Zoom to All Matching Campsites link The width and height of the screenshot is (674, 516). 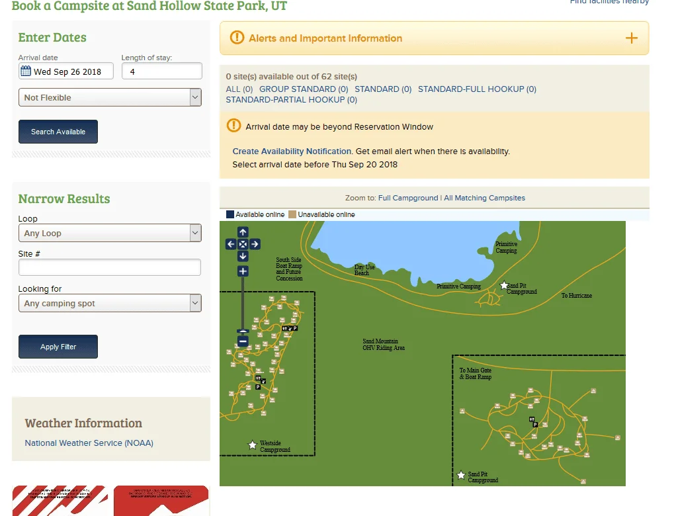coord(484,198)
